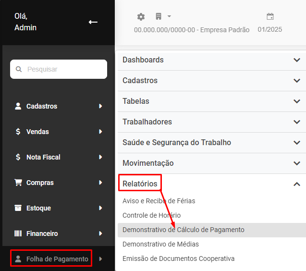This screenshot has width=306, height=271.
Task: Open the Compras sidebar menu
Action: click(x=40, y=183)
